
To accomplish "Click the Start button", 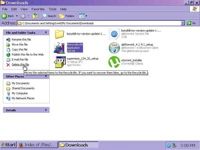I will [8, 145].
